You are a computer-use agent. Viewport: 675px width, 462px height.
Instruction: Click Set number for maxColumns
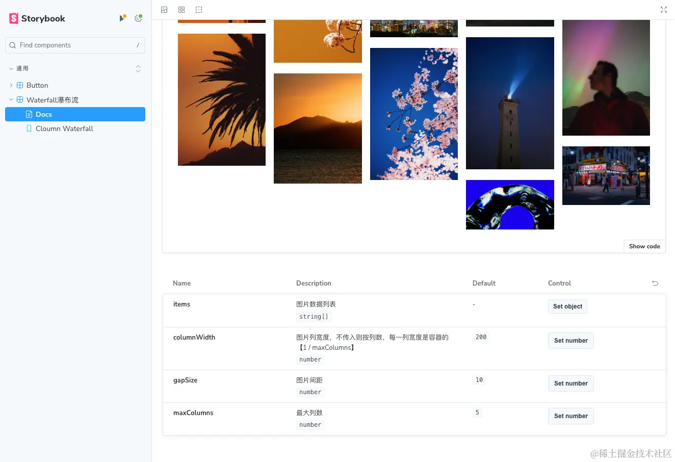(x=571, y=416)
